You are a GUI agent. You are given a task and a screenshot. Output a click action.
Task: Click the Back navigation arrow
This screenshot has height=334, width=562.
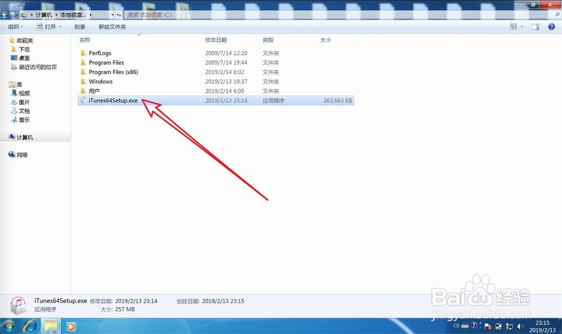pos(4,15)
